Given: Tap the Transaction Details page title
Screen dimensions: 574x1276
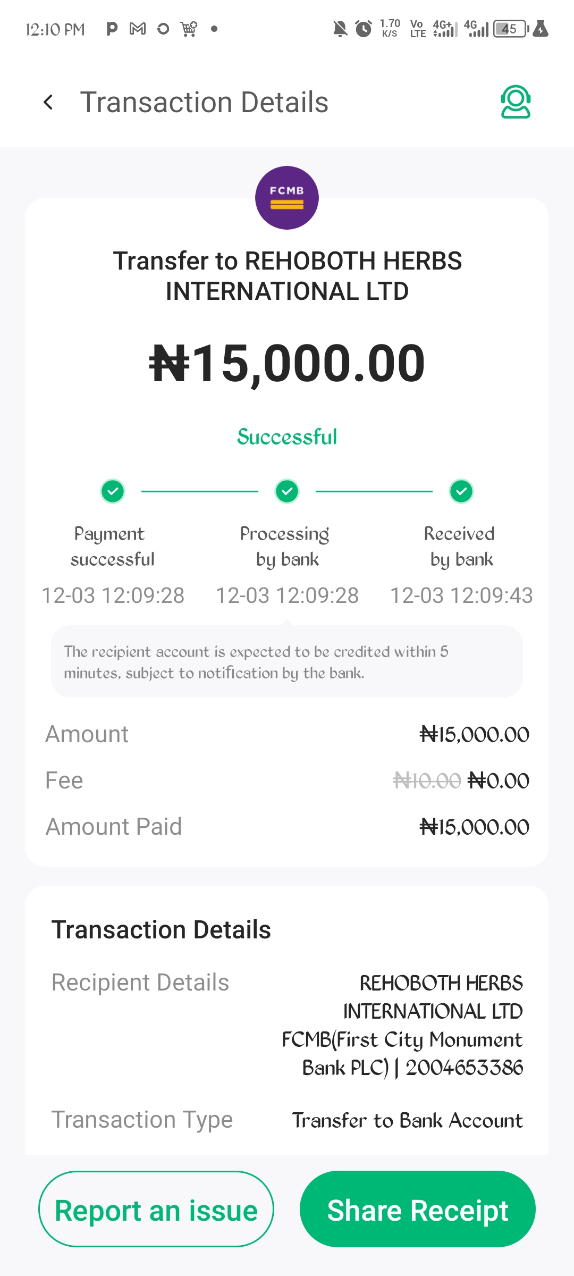Looking at the screenshot, I should point(204,102).
